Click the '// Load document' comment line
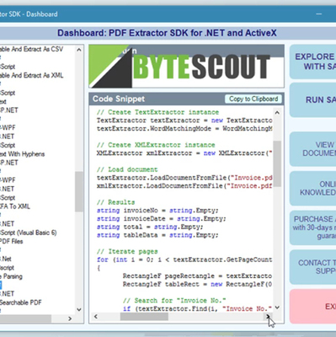The height and width of the screenshot is (337, 336). [127, 169]
